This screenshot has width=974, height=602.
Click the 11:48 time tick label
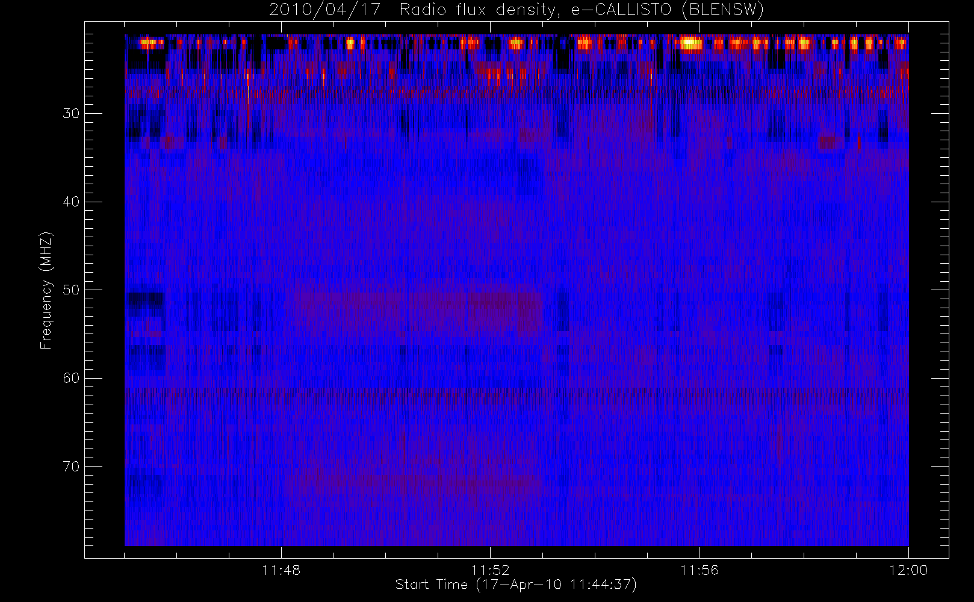pos(281,570)
